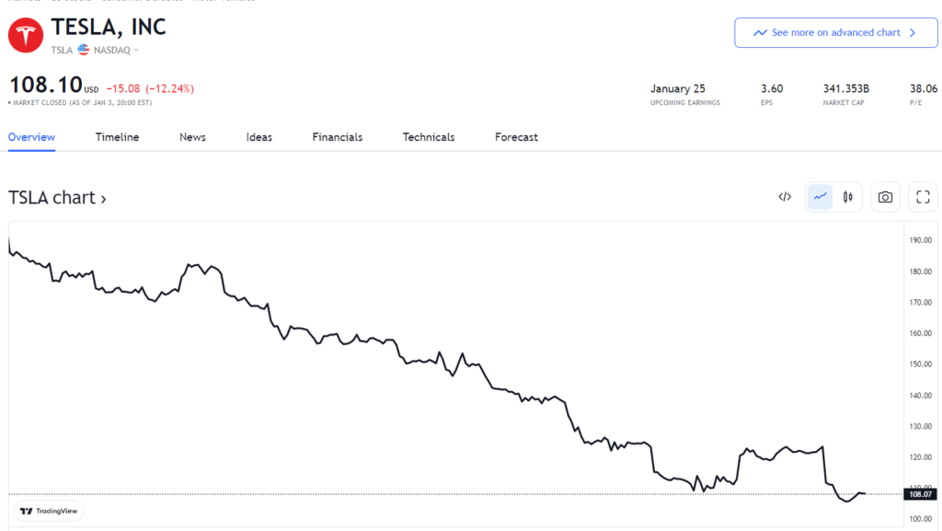Click the TradingView logo badge
This screenshot has width=942, height=531.
click(x=49, y=511)
